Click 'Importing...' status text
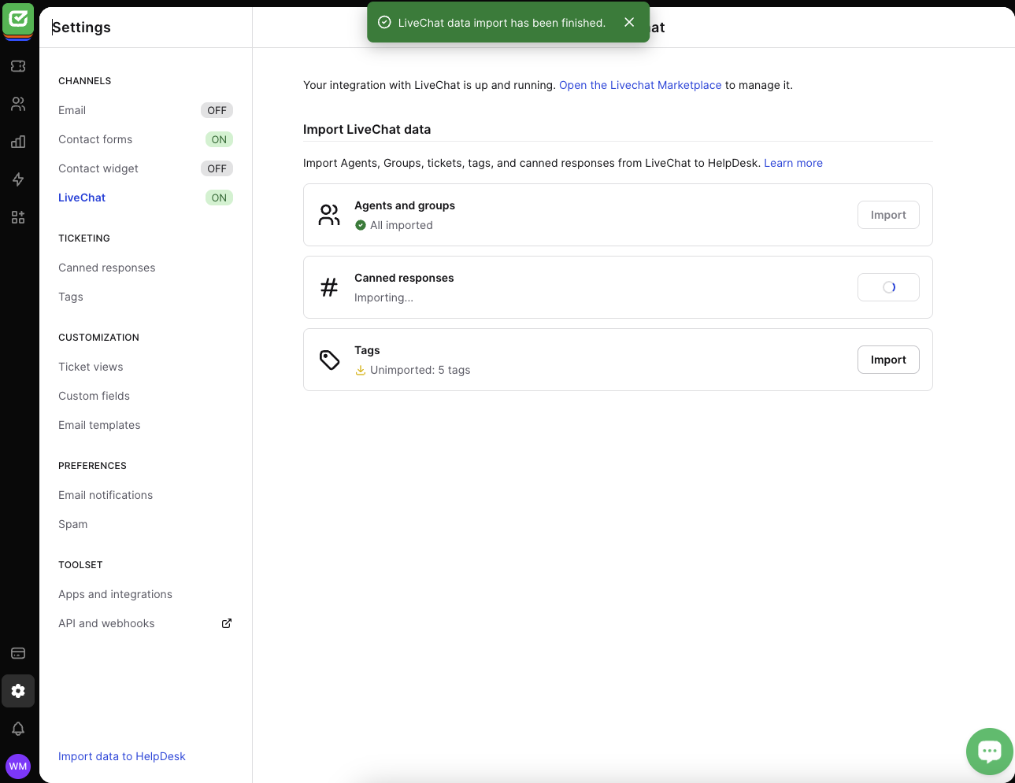The image size is (1015, 783). (x=383, y=297)
